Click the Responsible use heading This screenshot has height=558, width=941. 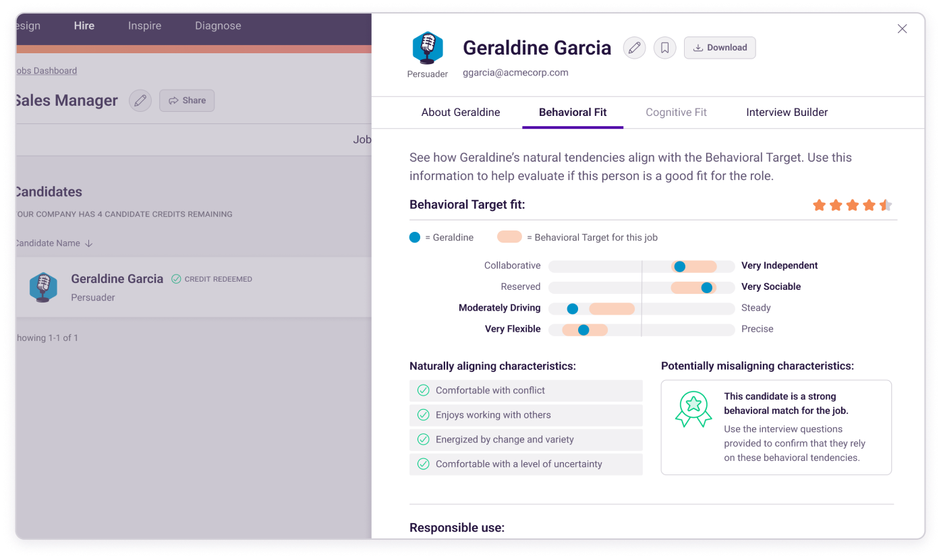[x=457, y=528]
